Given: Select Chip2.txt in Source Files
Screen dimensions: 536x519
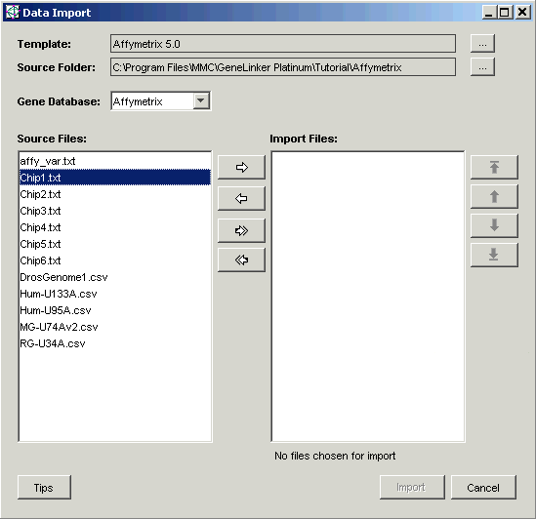Looking at the screenshot, I should 115,194.
